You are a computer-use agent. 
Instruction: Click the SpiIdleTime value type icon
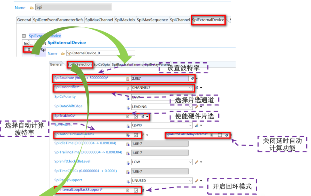[128, 144]
